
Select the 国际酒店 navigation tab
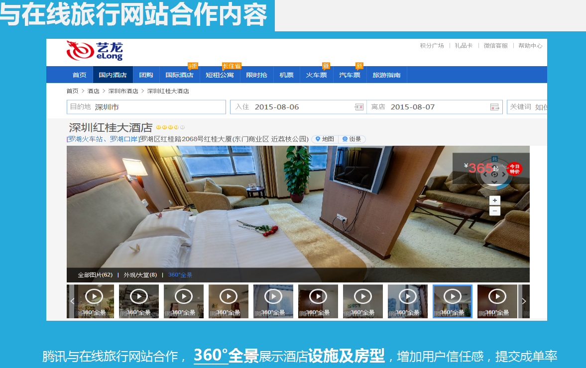(x=179, y=75)
